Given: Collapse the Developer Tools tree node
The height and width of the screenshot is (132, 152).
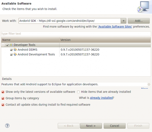Looking at the screenshot, I should pos(3,45).
